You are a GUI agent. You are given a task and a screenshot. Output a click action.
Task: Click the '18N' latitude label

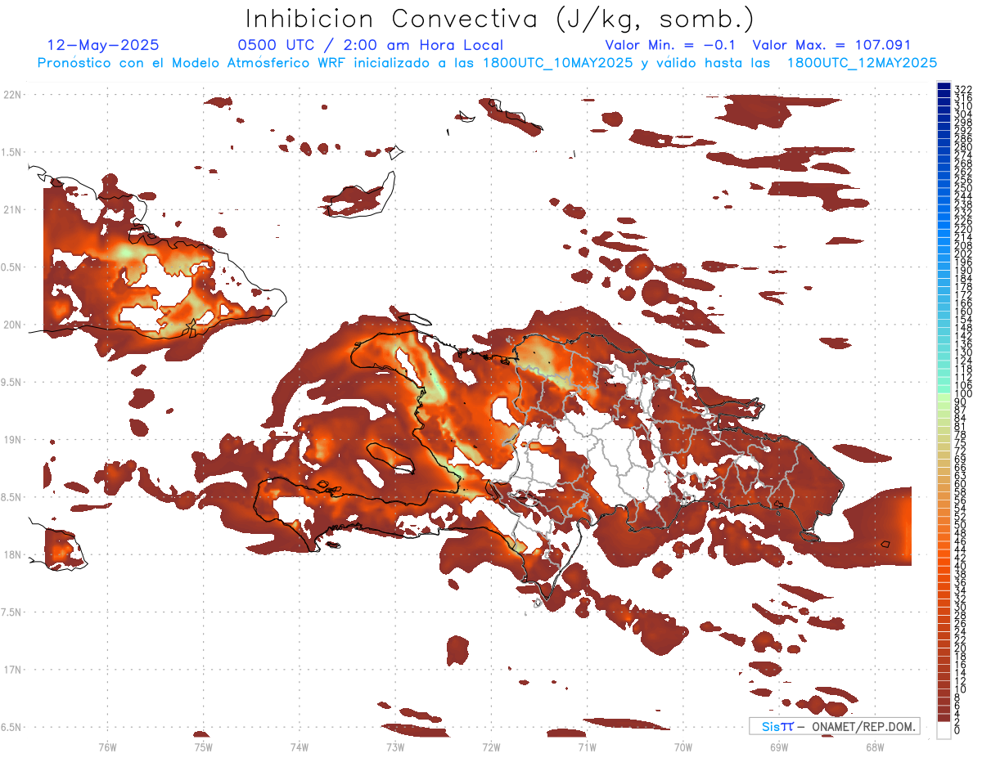(12, 554)
